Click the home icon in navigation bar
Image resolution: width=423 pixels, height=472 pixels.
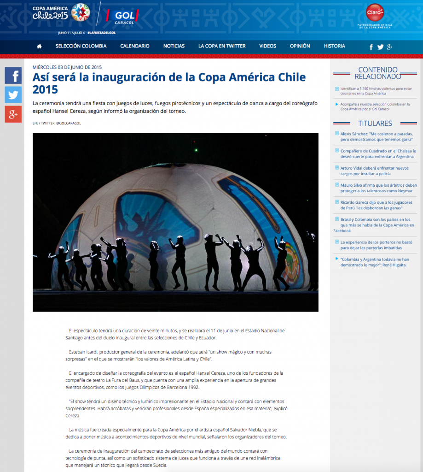(39, 46)
